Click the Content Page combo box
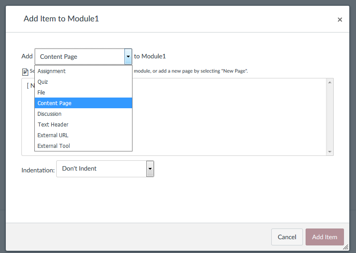The width and height of the screenshot is (356, 253). (x=79, y=57)
